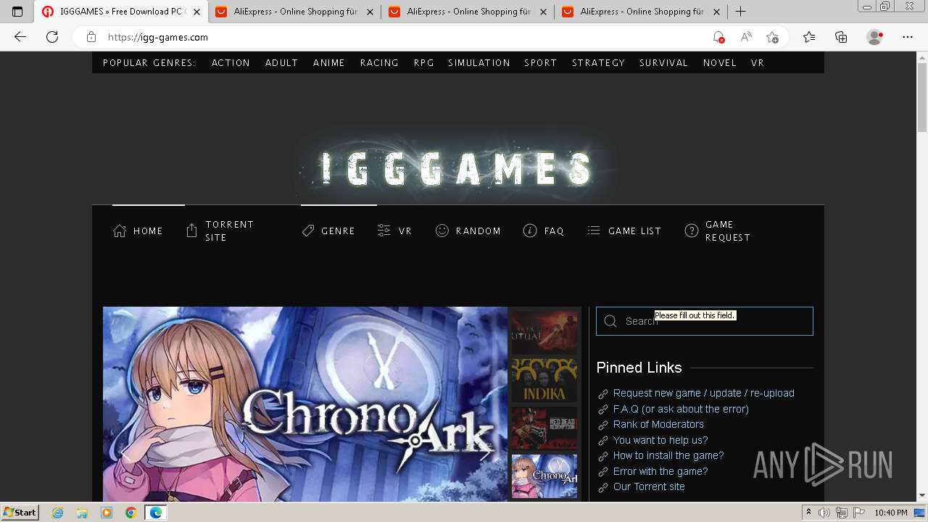Image resolution: width=928 pixels, height=522 pixels.
Task: Open VR item in main nav
Action: click(395, 231)
